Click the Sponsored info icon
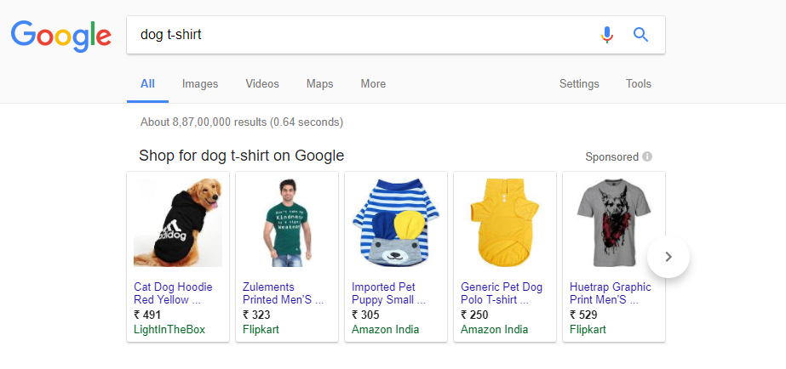The height and width of the screenshot is (369, 786). tap(647, 156)
